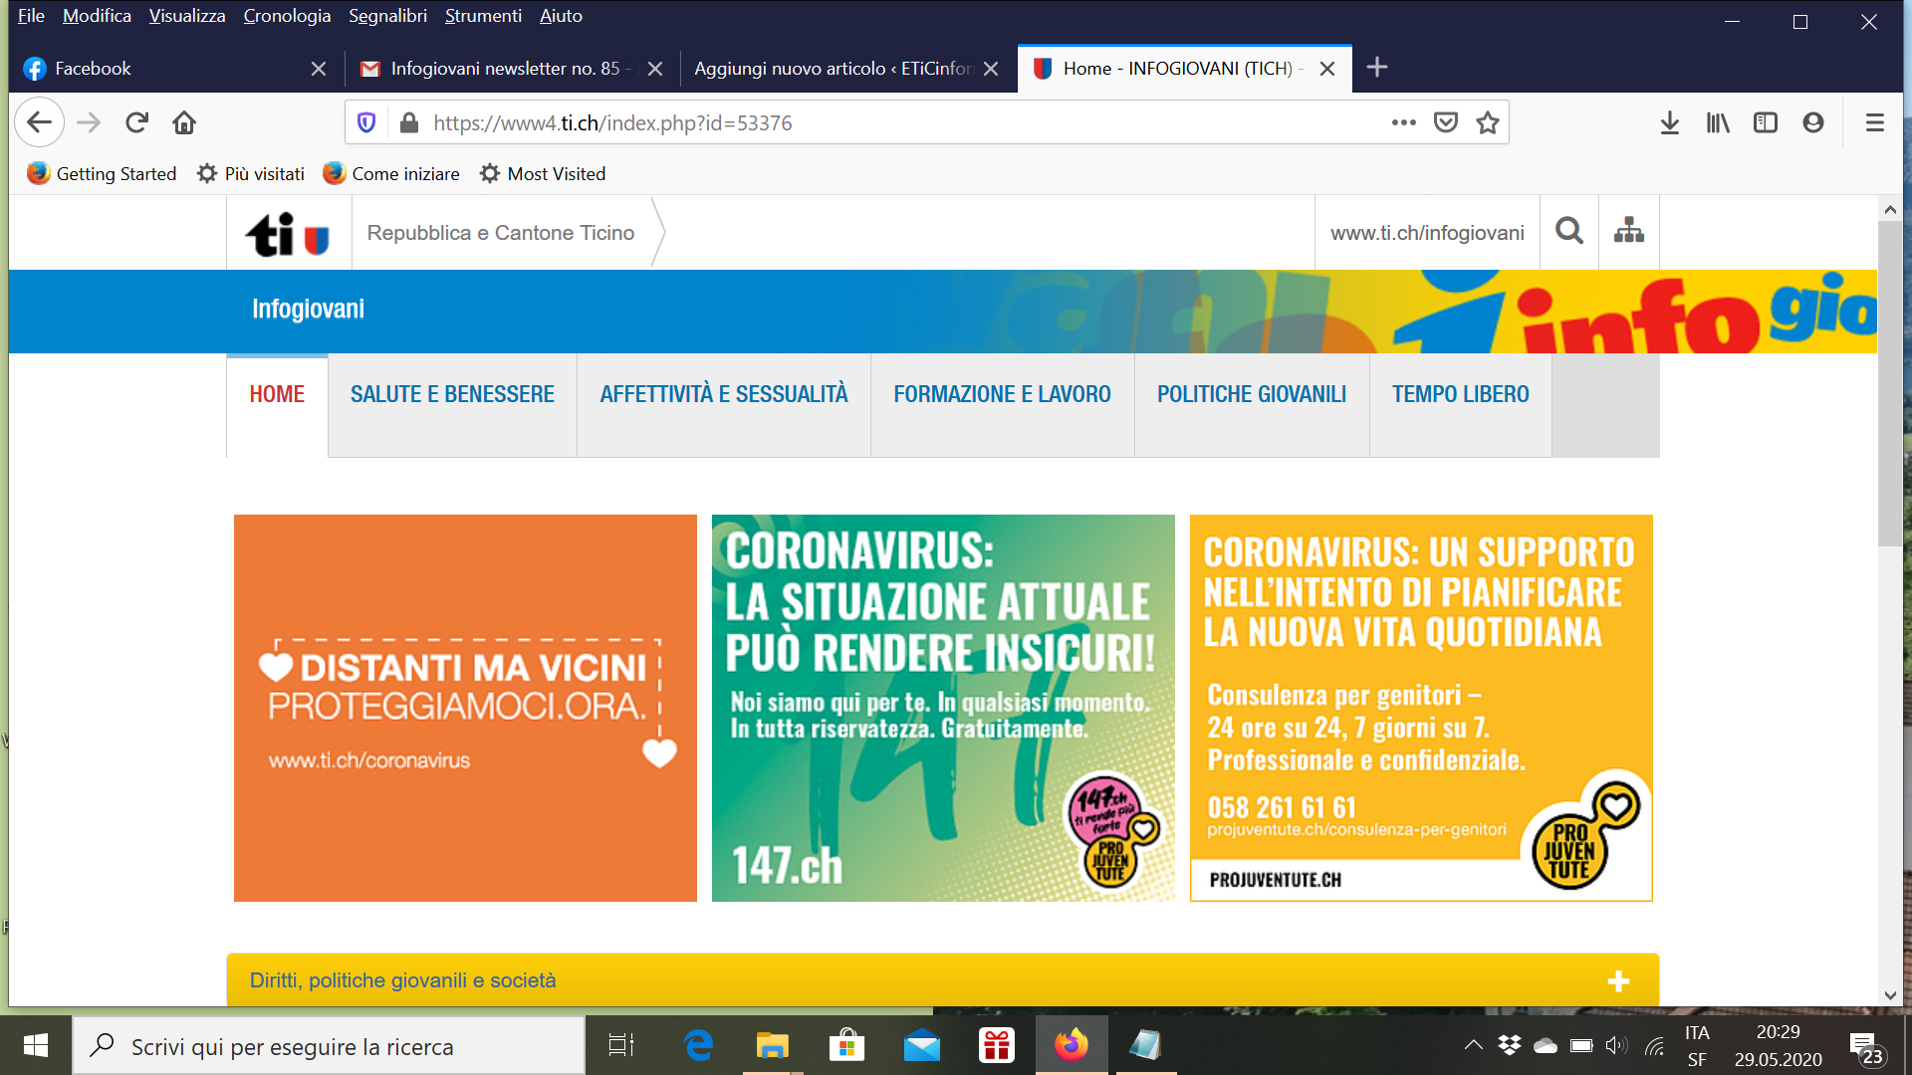1912x1075 pixels.
Task: Open the notification center icon
Action: (1866, 1047)
